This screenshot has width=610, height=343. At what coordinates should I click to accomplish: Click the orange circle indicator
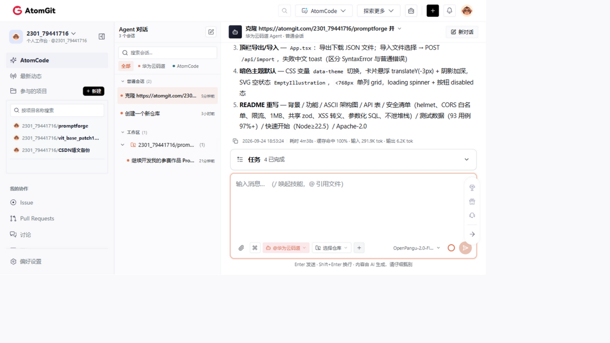pyautogui.click(x=451, y=248)
